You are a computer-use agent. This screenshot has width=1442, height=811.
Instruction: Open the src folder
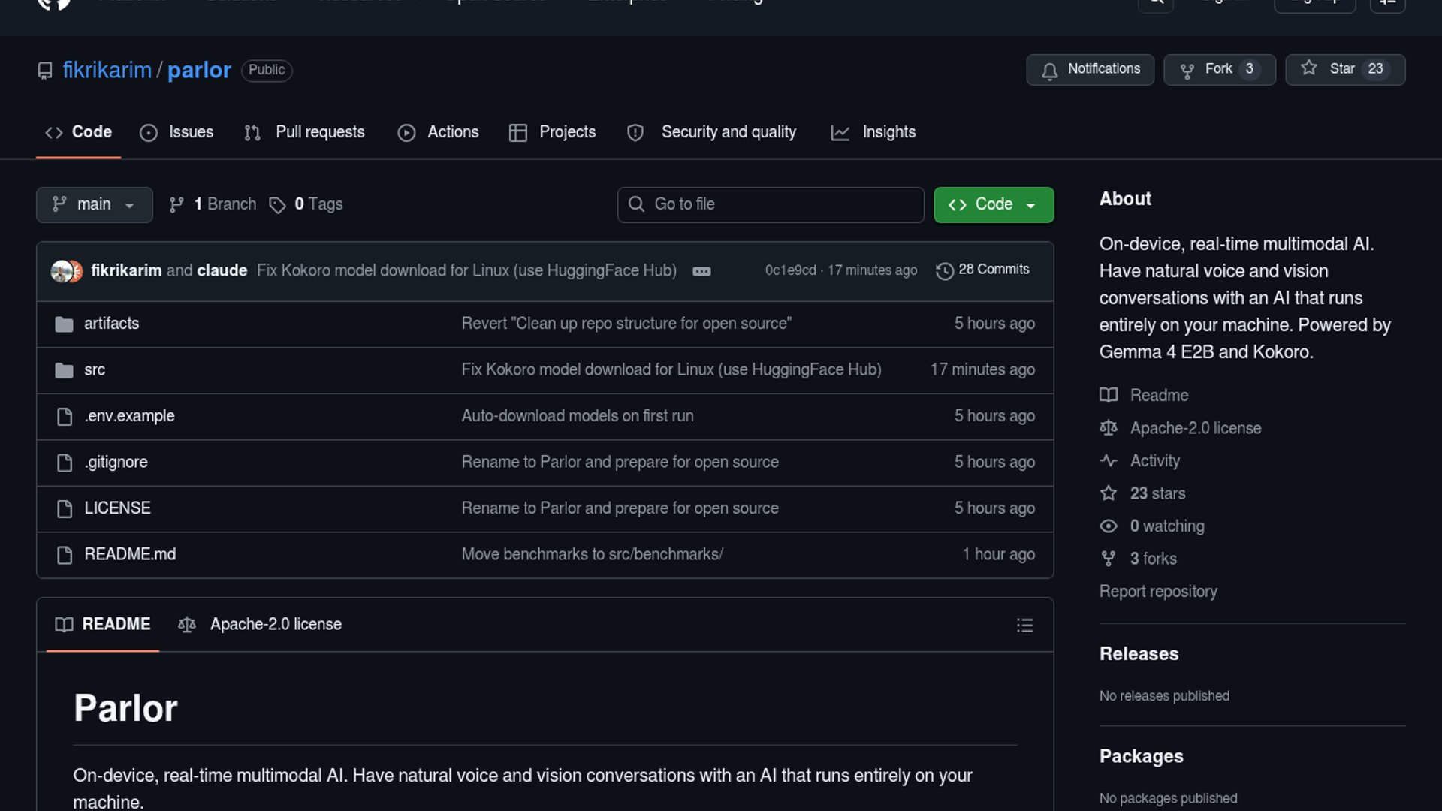(x=95, y=370)
